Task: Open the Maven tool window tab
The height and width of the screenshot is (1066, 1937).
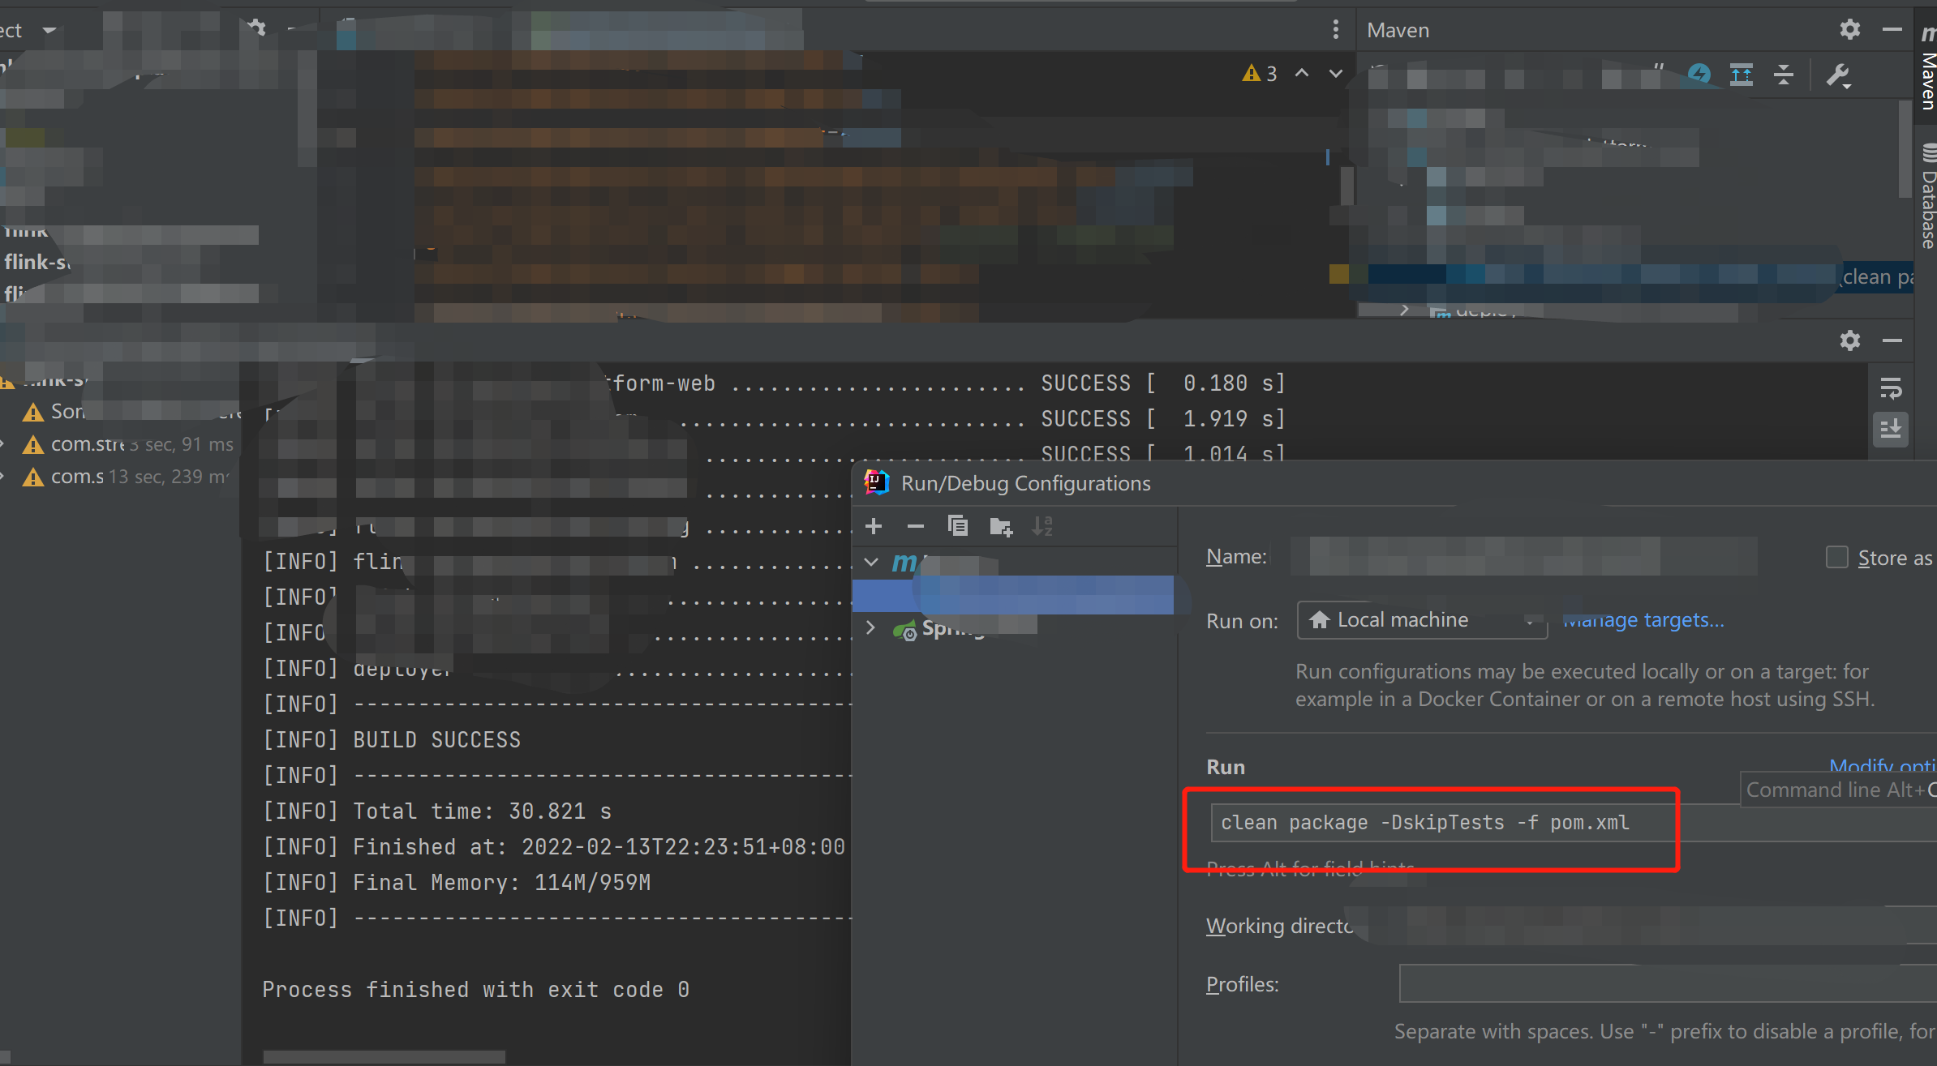Action: (1927, 77)
